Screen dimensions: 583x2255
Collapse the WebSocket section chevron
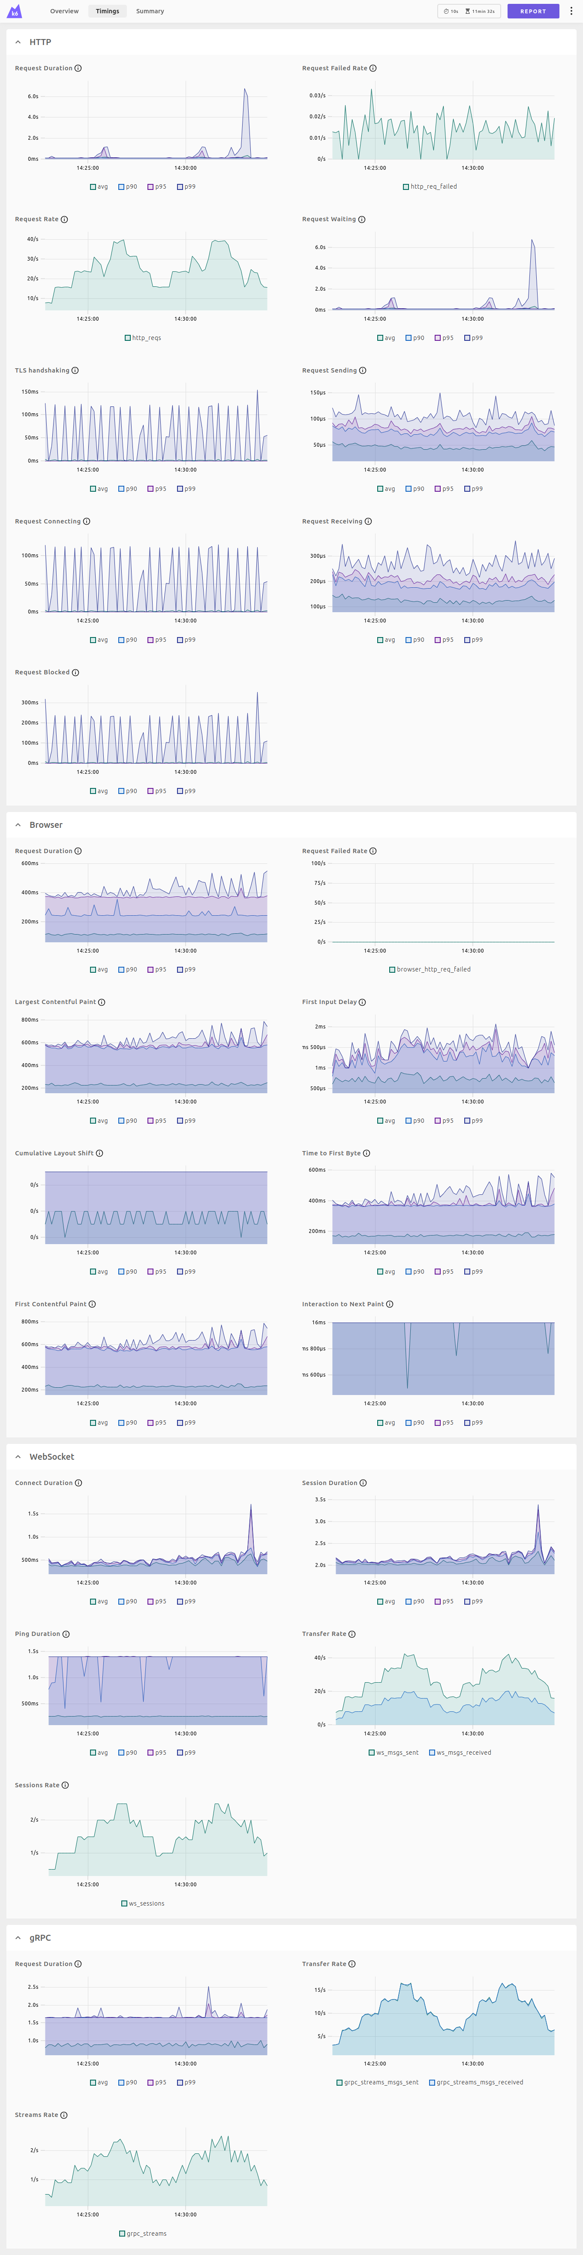[x=18, y=1457]
